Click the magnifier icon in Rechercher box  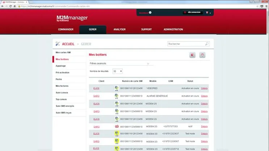pyautogui.click(x=207, y=44)
